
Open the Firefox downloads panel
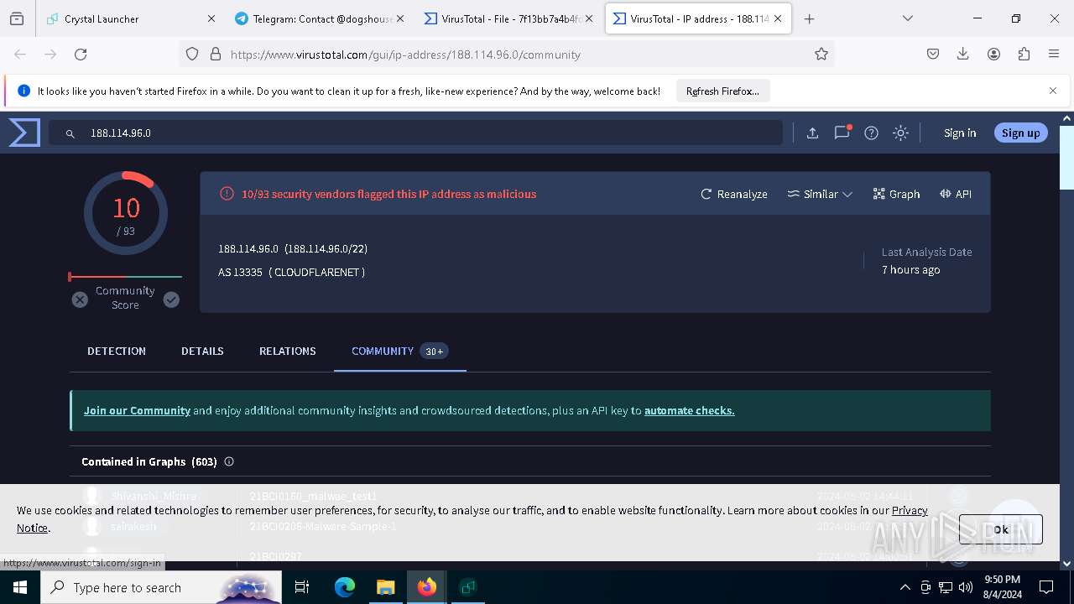pos(963,54)
